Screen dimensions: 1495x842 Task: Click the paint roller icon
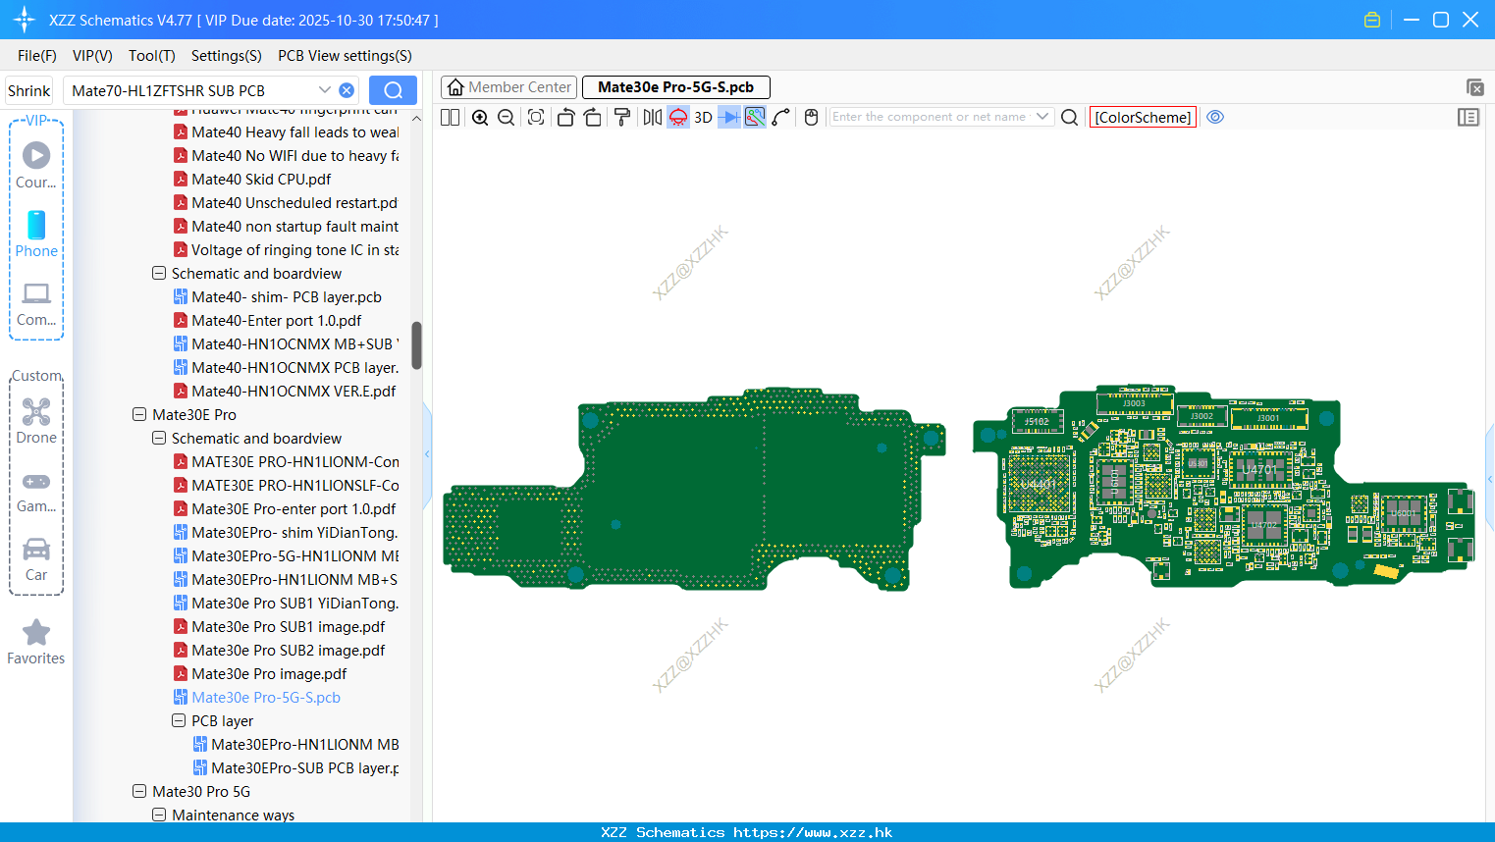coord(622,117)
